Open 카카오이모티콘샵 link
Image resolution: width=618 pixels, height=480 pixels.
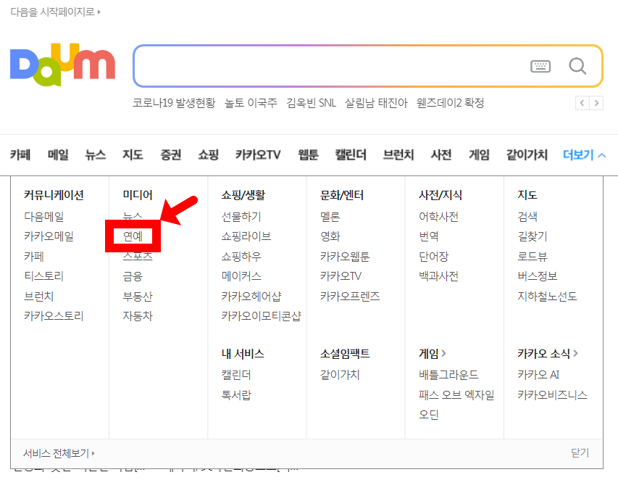[x=262, y=316]
